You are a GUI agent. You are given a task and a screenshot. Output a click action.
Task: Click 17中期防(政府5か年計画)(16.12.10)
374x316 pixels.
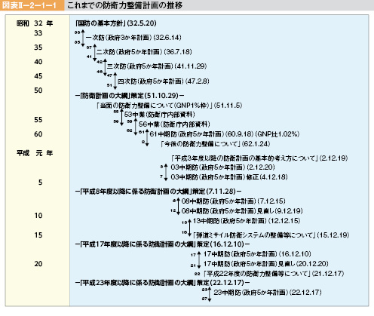click(257, 254)
